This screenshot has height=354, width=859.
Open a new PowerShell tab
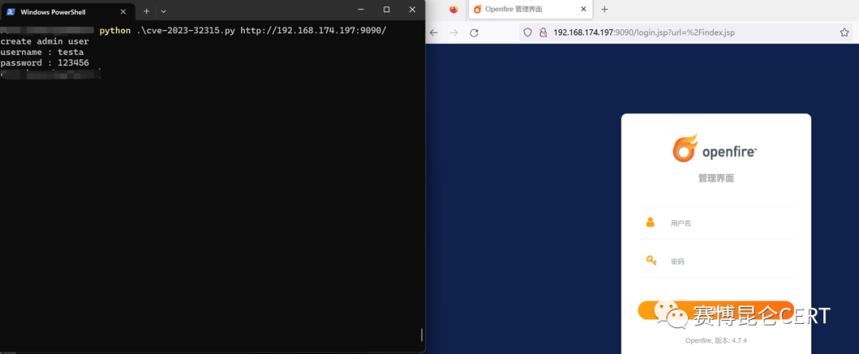tap(146, 11)
